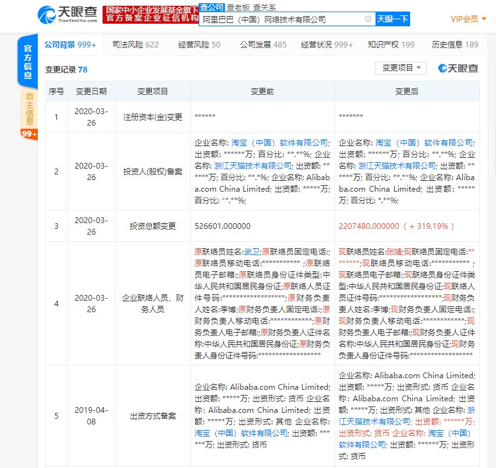
Task: Select the 投资总额变更 cell
Action: pos(153,226)
